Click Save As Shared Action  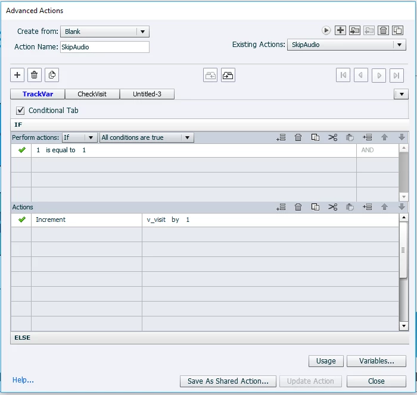[228, 381]
